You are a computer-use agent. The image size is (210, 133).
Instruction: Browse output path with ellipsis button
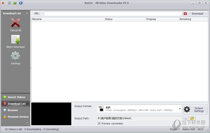185,119
